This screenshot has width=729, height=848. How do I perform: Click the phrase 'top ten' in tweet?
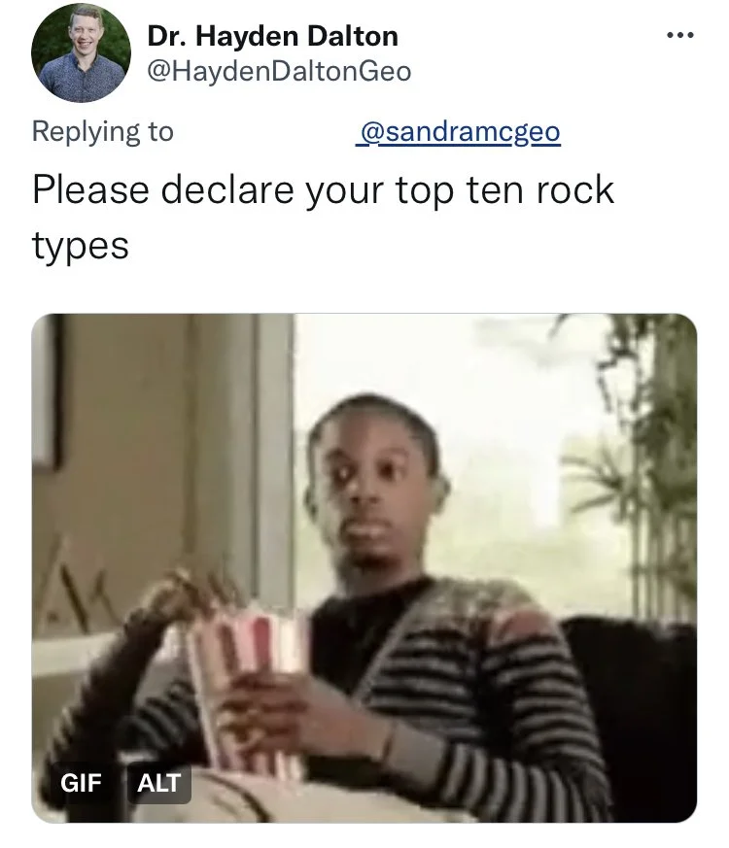click(461, 189)
